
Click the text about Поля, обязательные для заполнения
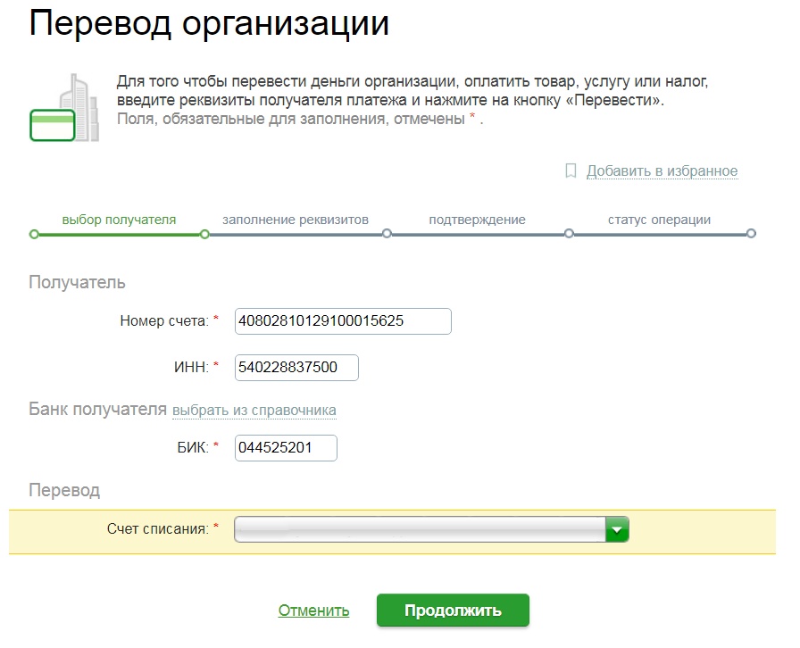coord(300,120)
